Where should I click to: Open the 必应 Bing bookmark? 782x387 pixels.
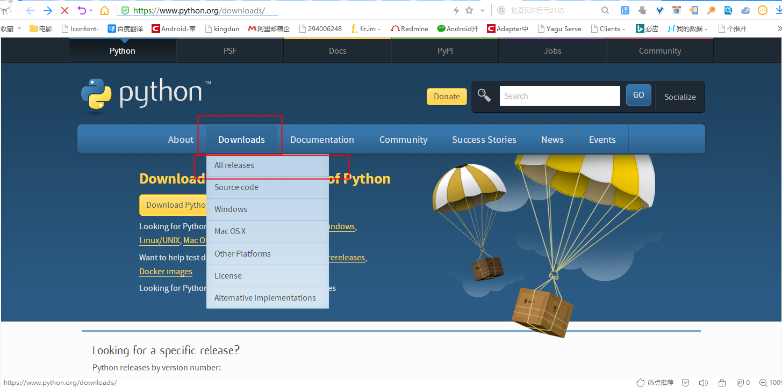pyautogui.click(x=647, y=28)
